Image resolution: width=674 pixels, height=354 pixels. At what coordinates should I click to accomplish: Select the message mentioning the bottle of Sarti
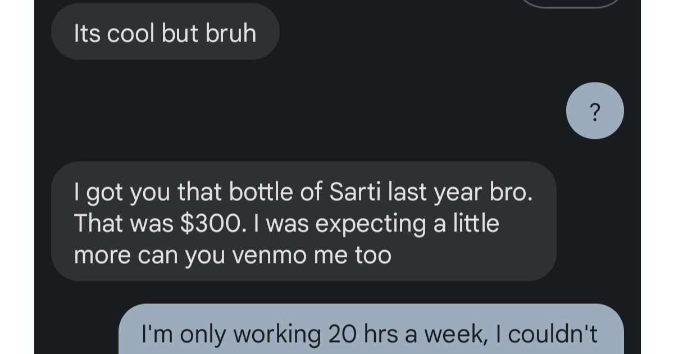pos(303,223)
